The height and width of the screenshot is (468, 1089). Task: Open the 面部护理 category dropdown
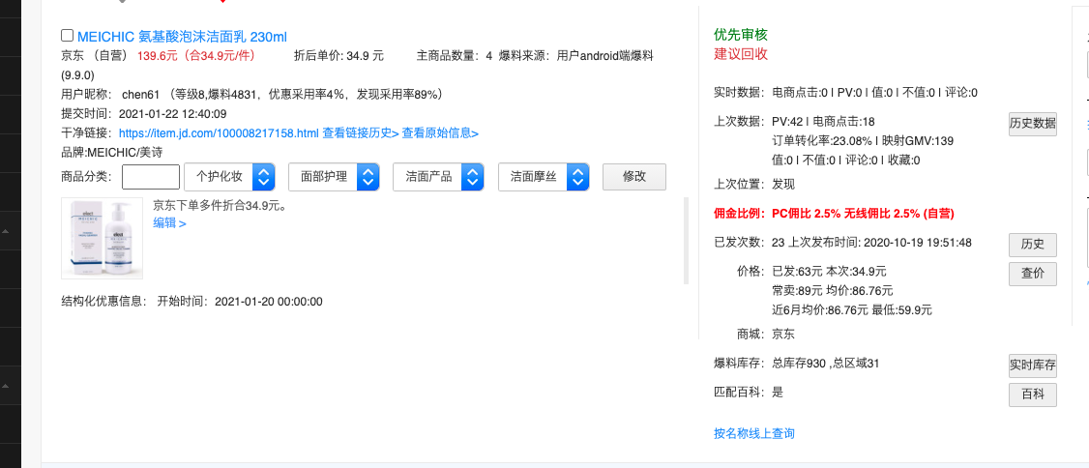click(334, 177)
